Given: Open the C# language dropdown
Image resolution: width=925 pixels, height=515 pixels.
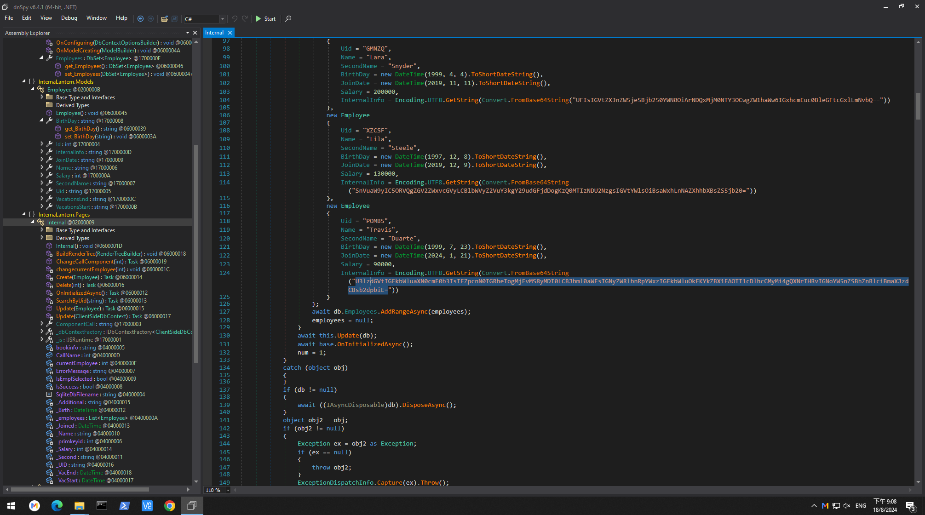Looking at the screenshot, I should pos(222,19).
